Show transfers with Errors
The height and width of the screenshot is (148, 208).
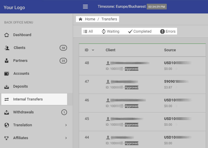[x=168, y=31]
